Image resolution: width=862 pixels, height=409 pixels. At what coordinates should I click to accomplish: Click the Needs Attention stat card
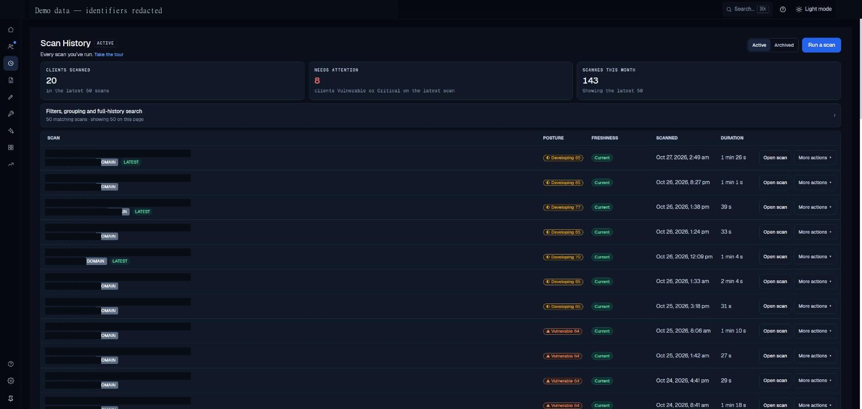click(x=440, y=81)
